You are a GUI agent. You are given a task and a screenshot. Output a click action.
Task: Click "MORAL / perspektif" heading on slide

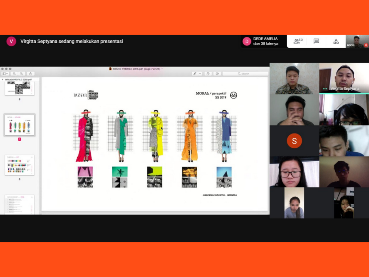coord(211,93)
